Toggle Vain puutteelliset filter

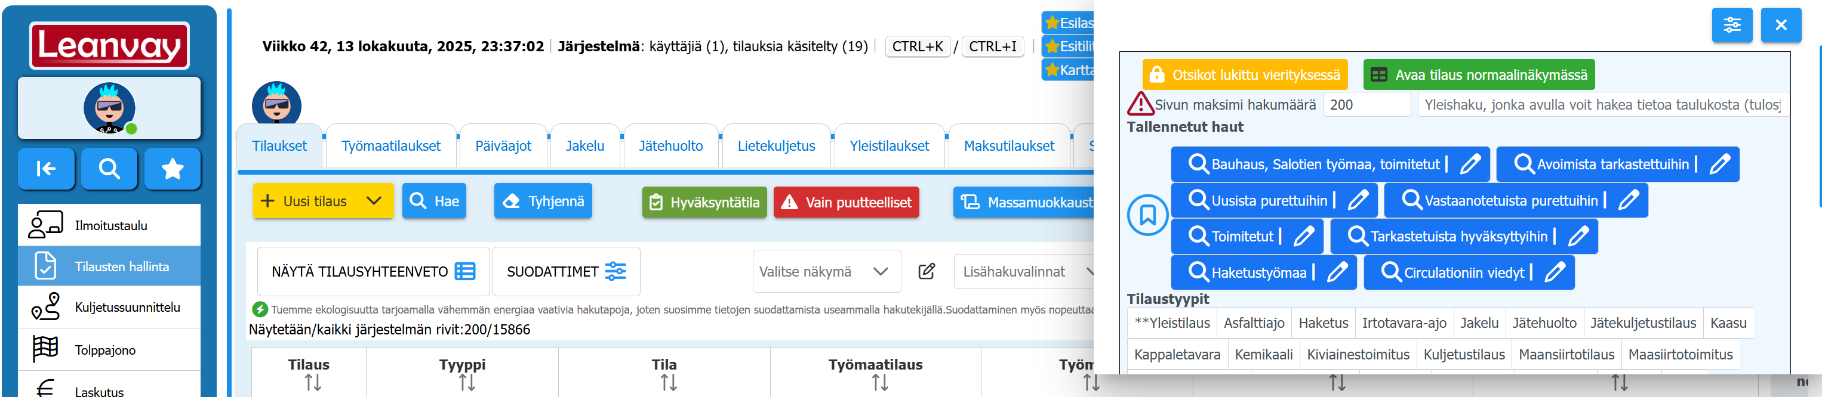846,203
